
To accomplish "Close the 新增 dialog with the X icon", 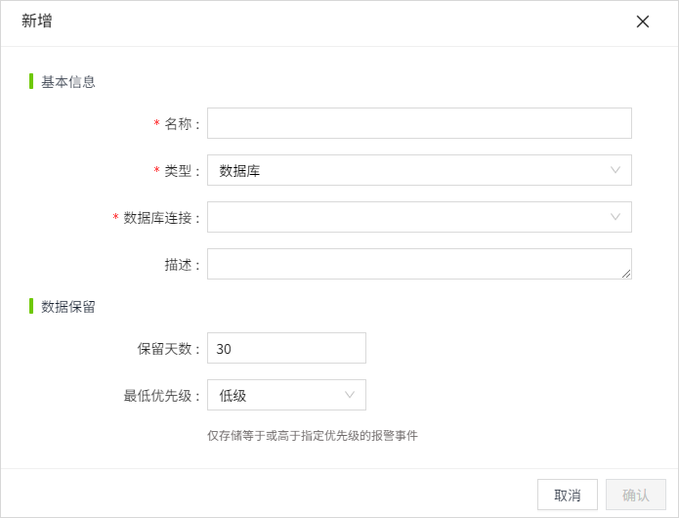I will 643,22.
